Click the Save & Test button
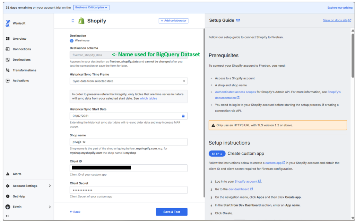 coord(172,212)
